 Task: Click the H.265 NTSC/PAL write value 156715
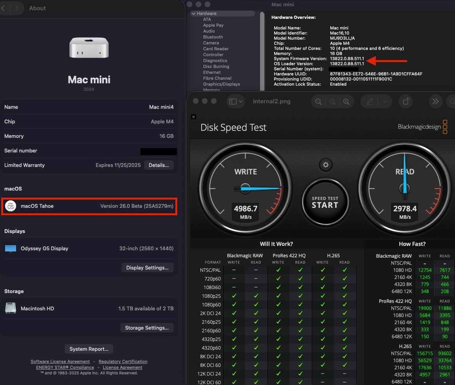(x=425, y=353)
